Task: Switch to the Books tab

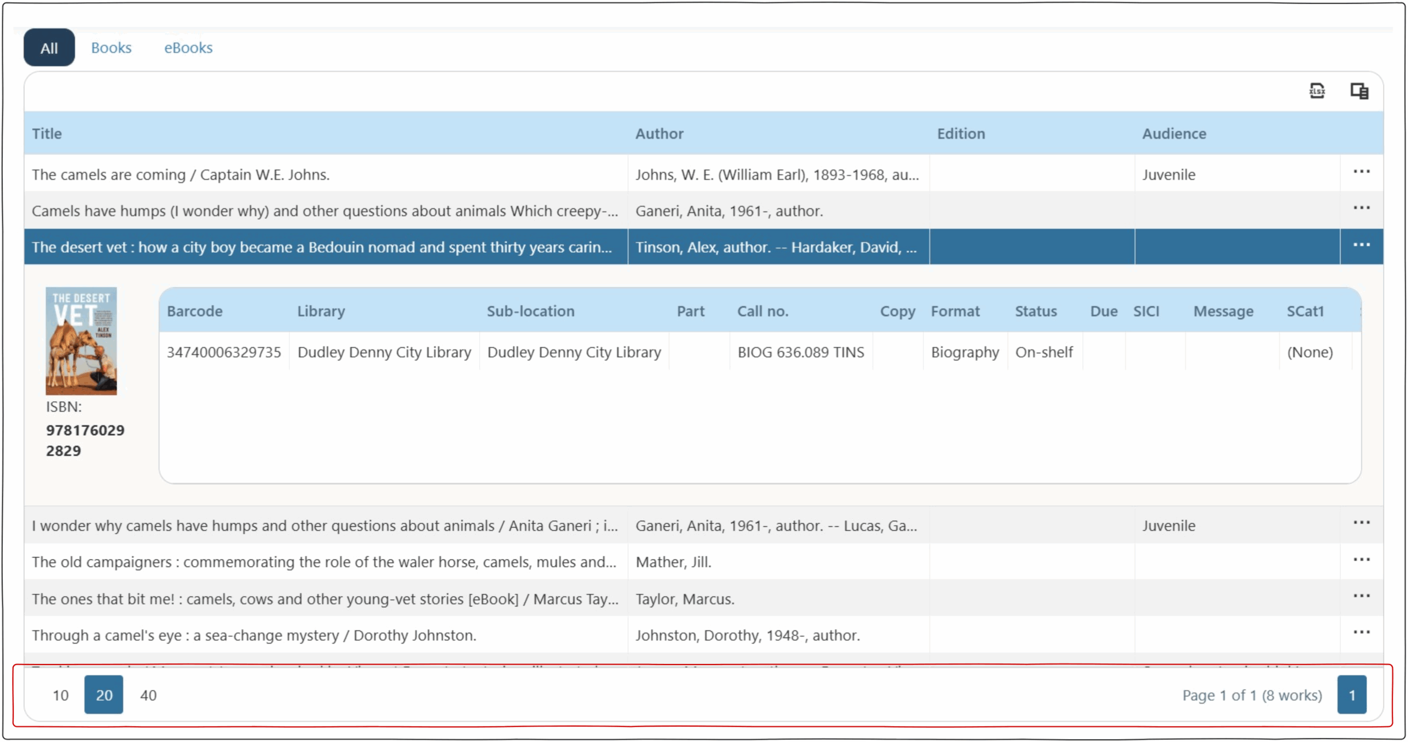Action: pyautogui.click(x=111, y=48)
